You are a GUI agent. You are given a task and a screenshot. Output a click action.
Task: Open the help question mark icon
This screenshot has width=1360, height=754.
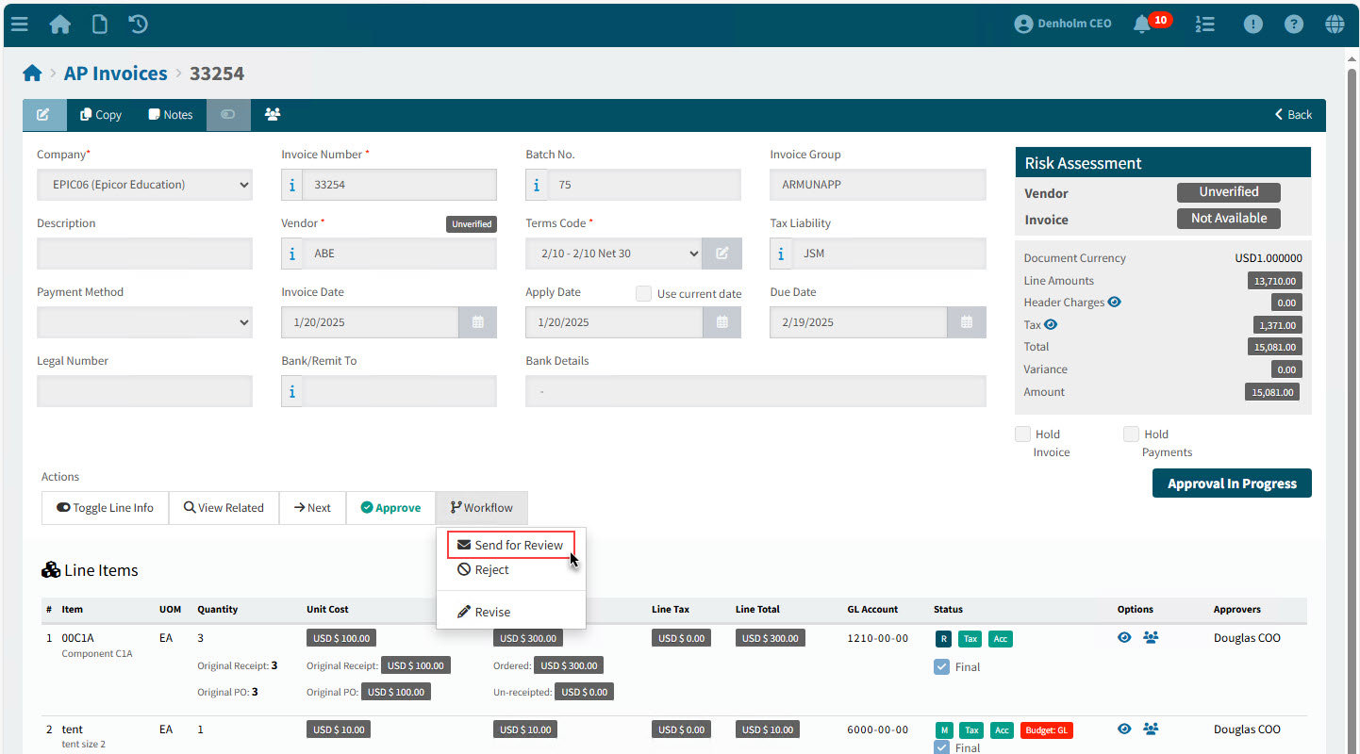pyautogui.click(x=1294, y=25)
